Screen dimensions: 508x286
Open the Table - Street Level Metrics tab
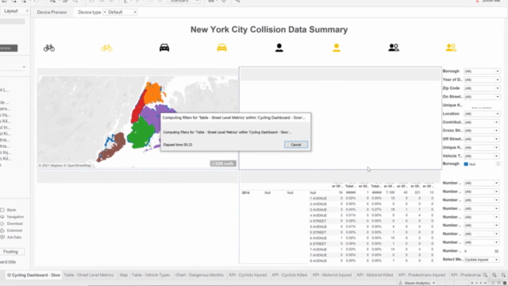[x=89, y=275]
